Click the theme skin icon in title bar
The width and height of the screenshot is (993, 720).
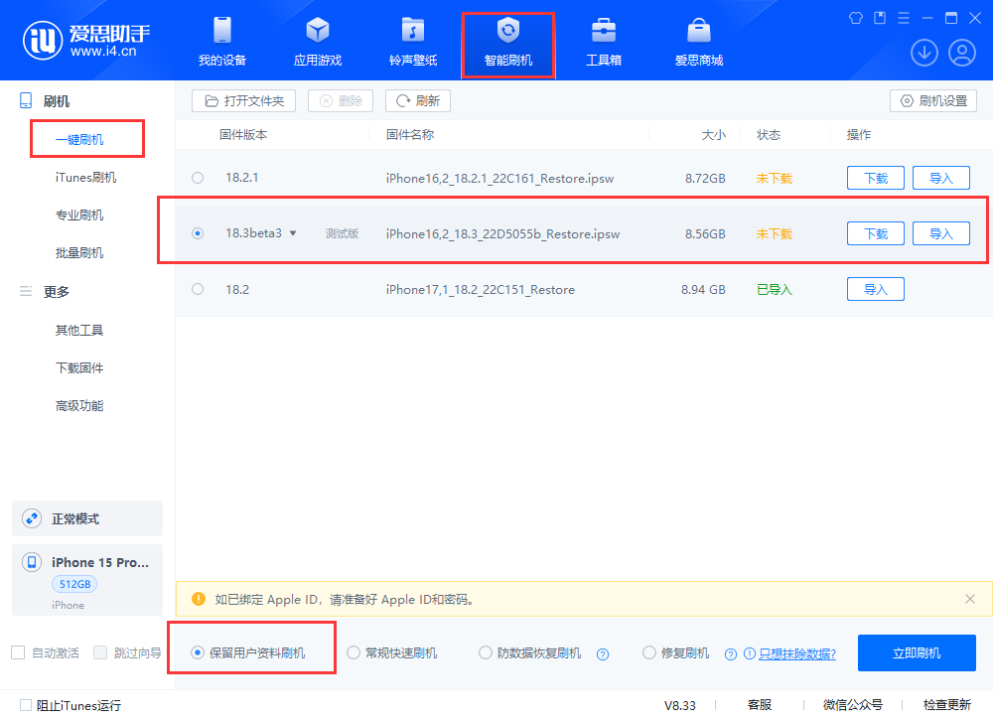855,17
